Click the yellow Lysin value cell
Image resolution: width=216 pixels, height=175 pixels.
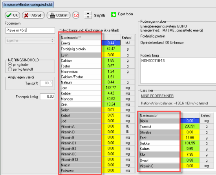pos(111,55)
